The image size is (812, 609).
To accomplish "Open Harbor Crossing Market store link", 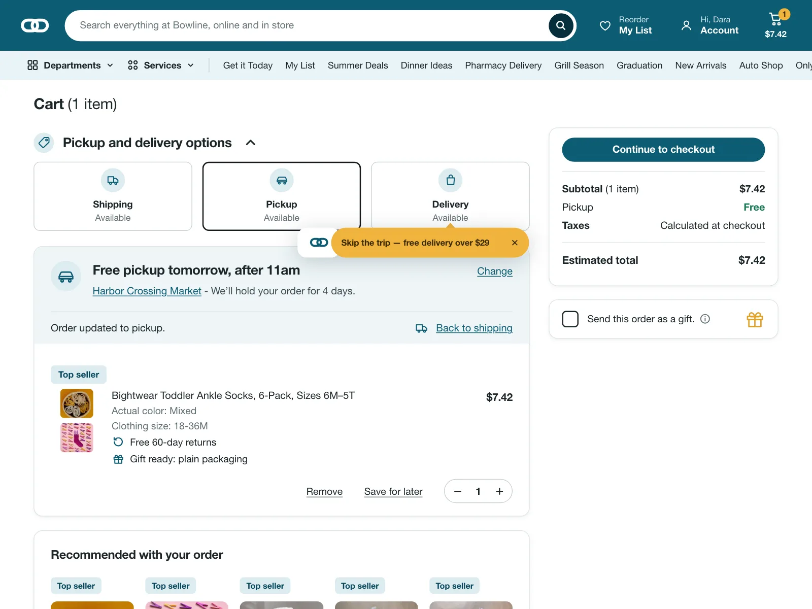I will [147, 291].
